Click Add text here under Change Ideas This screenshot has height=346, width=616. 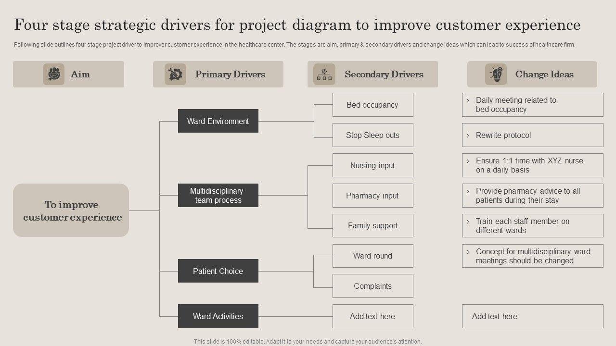click(495, 316)
